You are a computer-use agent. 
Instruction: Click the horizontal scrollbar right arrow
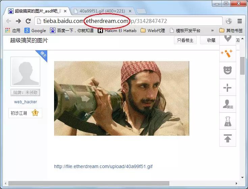[237, 184]
